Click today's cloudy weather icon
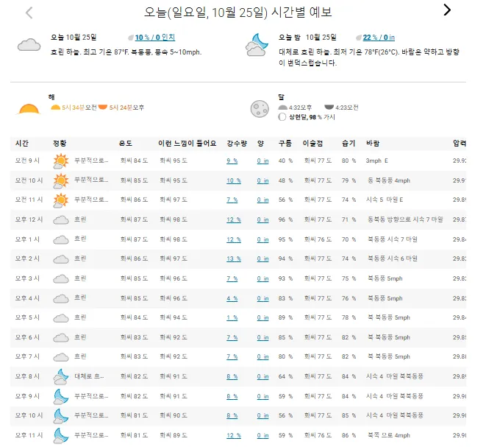Viewport: 486px width, 447px height. pyautogui.click(x=29, y=45)
